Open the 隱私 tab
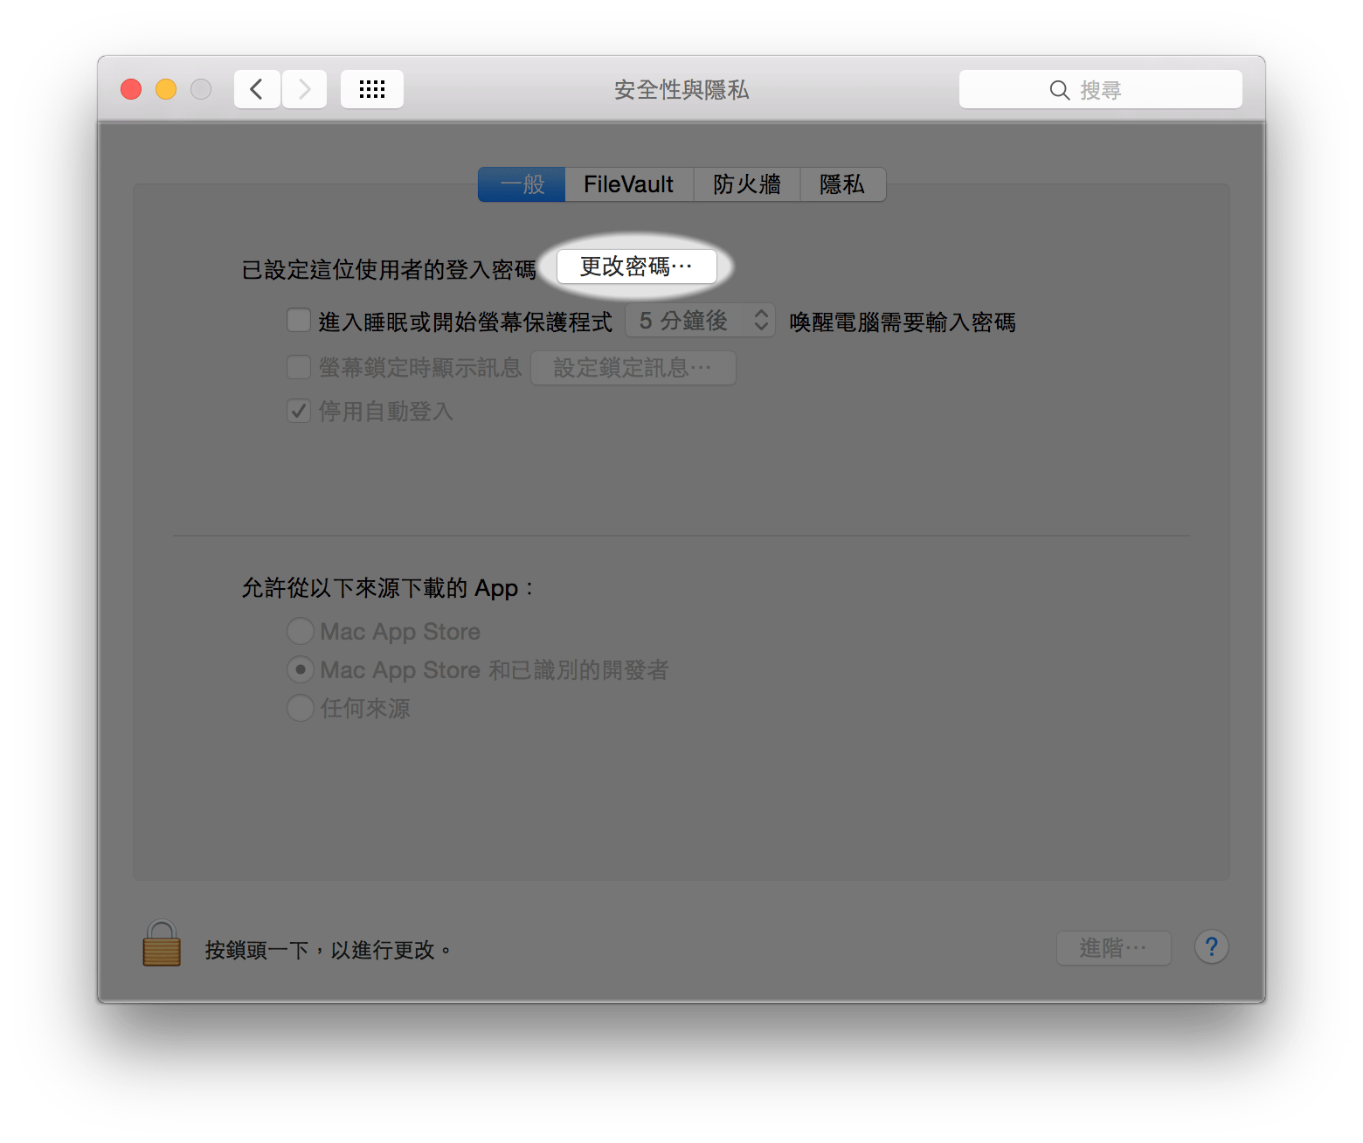The width and height of the screenshot is (1363, 1143). (842, 184)
